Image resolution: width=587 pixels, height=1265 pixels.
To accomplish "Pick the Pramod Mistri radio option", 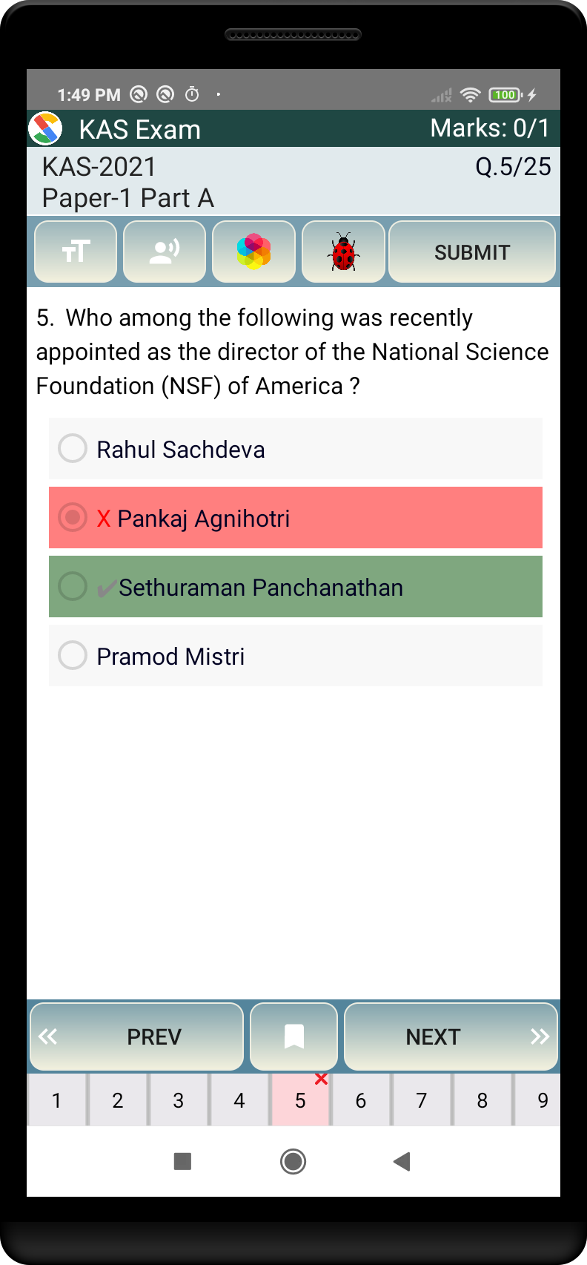I will (x=73, y=656).
